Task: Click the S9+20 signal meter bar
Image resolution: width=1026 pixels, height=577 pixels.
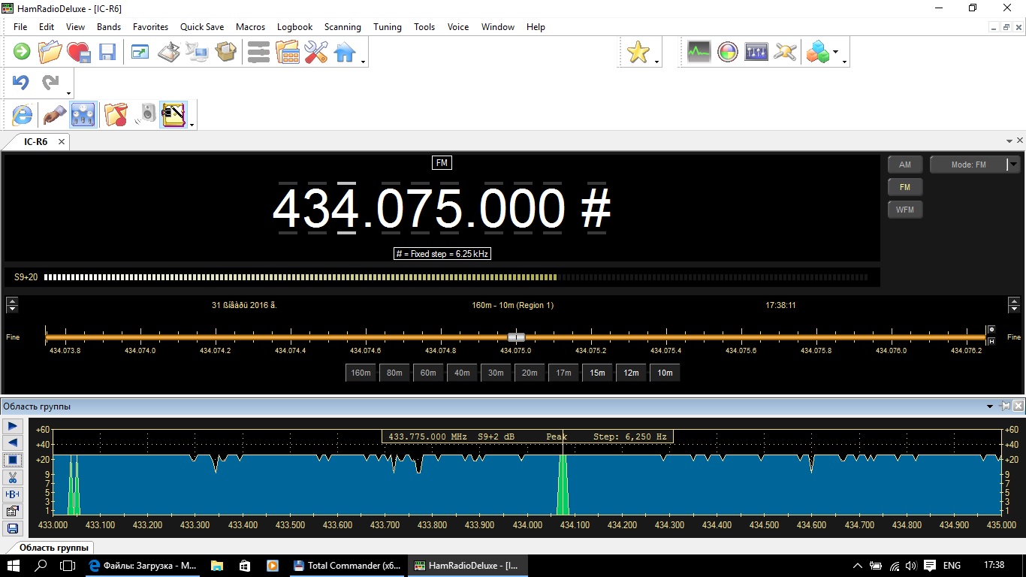Action: [x=456, y=277]
